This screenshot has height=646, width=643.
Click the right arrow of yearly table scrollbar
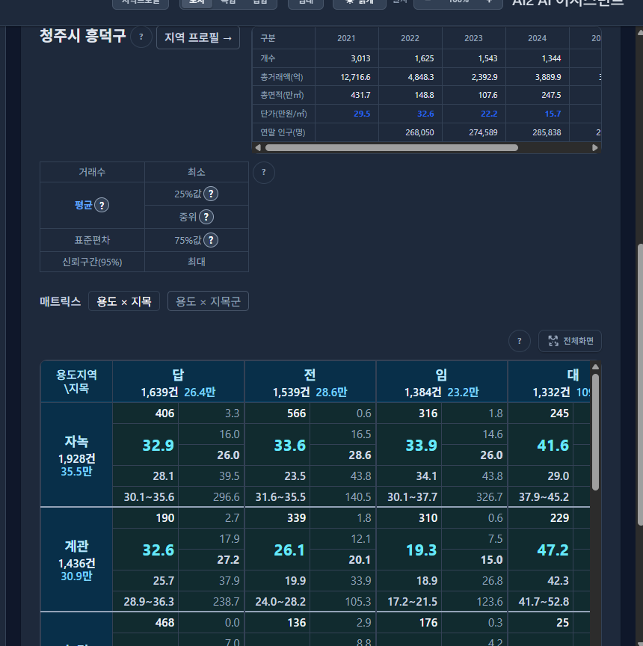pos(595,147)
